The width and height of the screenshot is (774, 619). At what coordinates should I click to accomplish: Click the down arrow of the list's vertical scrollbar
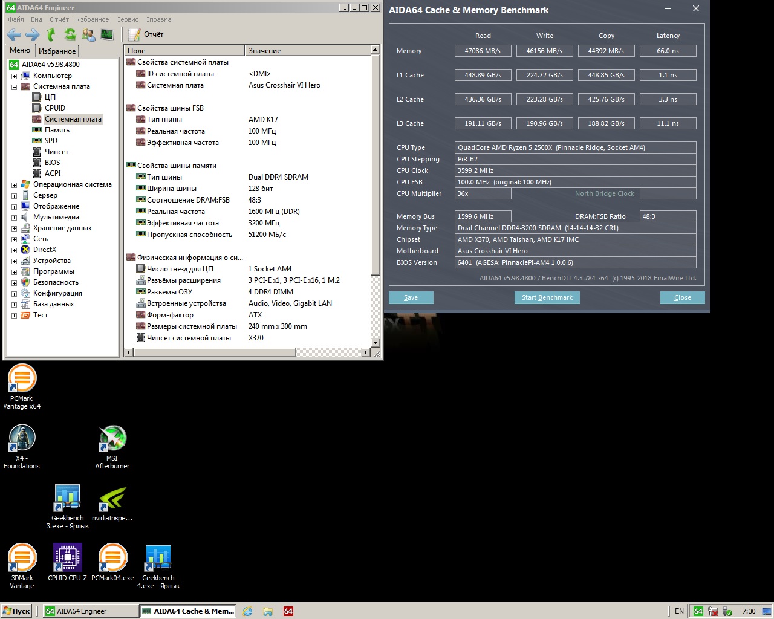[x=375, y=343]
